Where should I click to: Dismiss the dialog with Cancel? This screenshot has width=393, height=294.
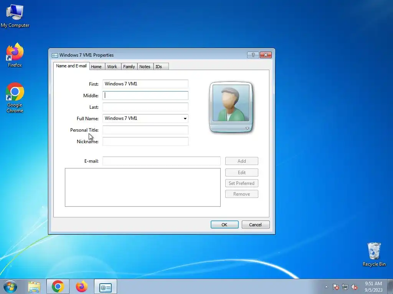coord(256,224)
